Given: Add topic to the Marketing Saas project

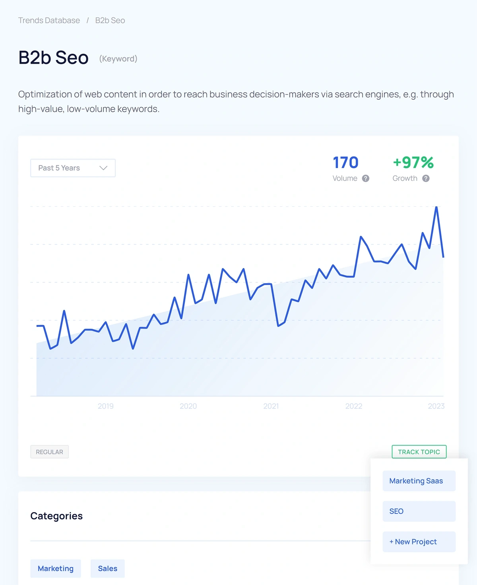Looking at the screenshot, I should (x=419, y=481).
